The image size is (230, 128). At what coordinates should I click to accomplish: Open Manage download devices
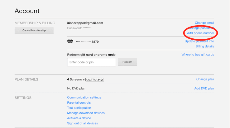coord(86,113)
